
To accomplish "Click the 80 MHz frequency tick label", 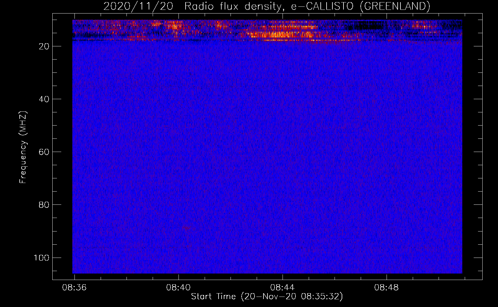I will [x=44, y=205].
